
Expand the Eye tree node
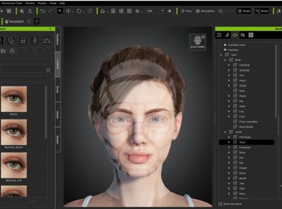click(229, 157)
